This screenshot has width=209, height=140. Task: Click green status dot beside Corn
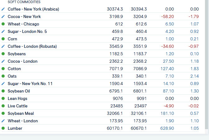click(3, 39)
